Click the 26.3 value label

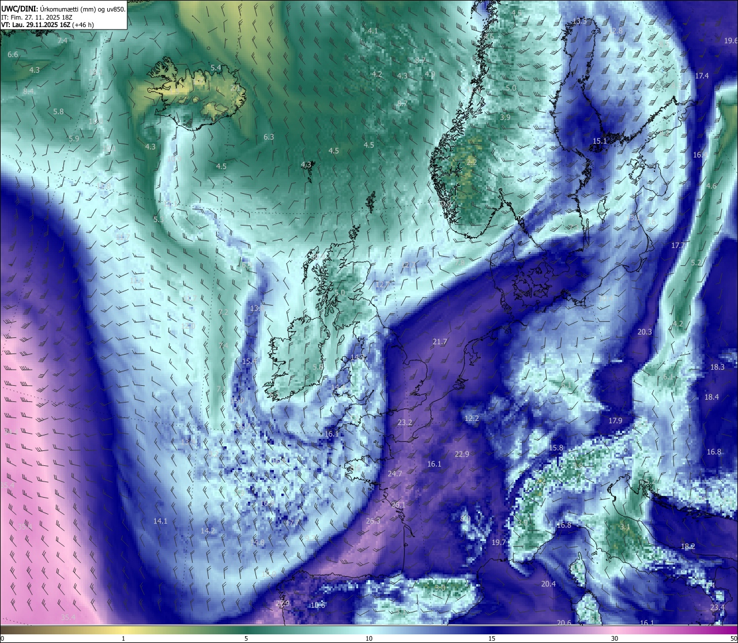[373, 521]
